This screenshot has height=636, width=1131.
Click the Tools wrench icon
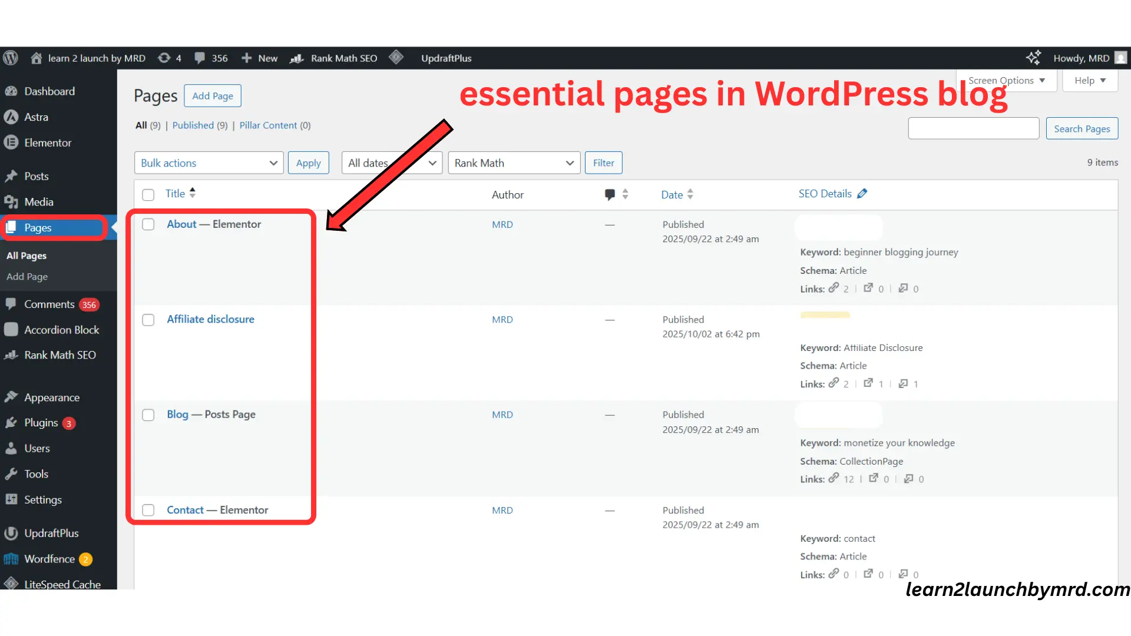coord(11,474)
